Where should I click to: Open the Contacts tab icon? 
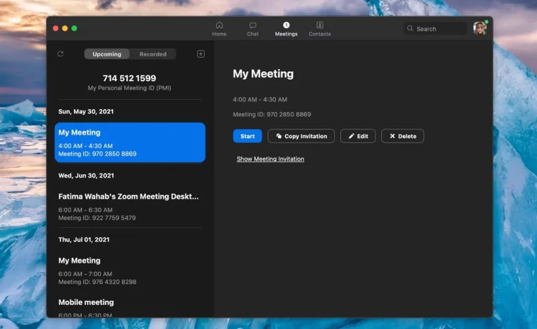(x=320, y=25)
